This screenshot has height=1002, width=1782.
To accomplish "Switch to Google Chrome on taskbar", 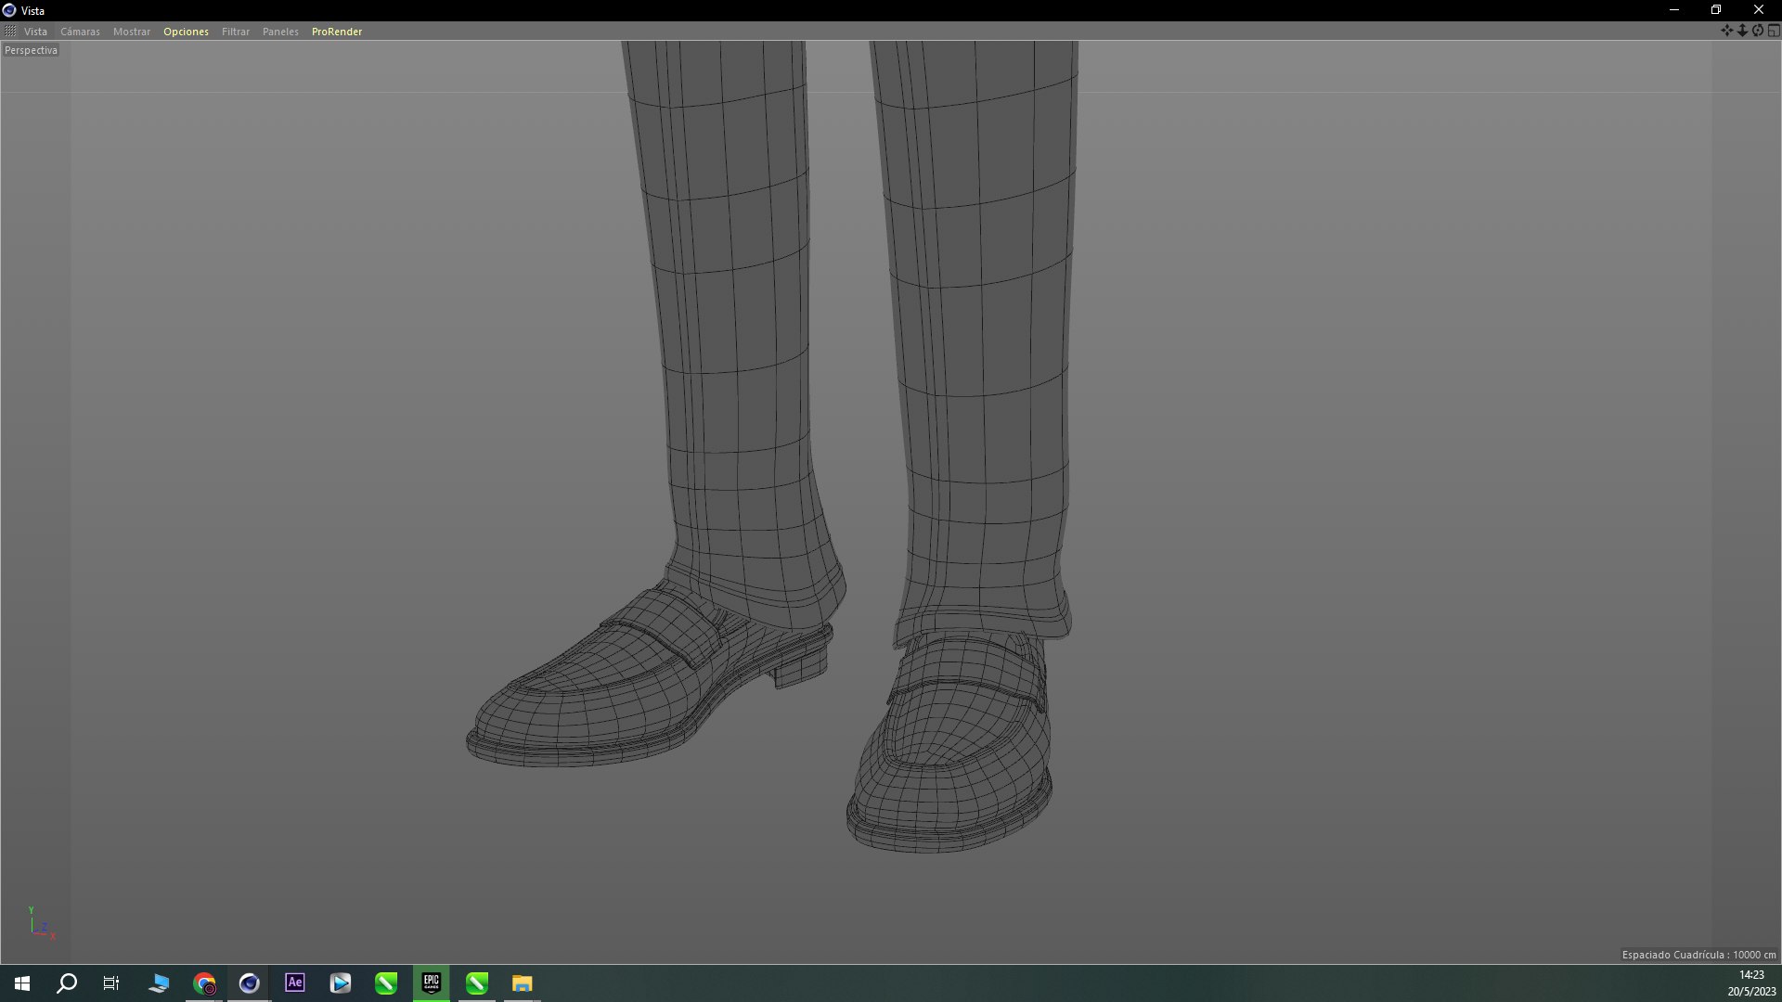I will [204, 983].
